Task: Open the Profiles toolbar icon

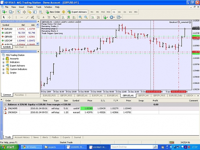Action: click(11, 12)
